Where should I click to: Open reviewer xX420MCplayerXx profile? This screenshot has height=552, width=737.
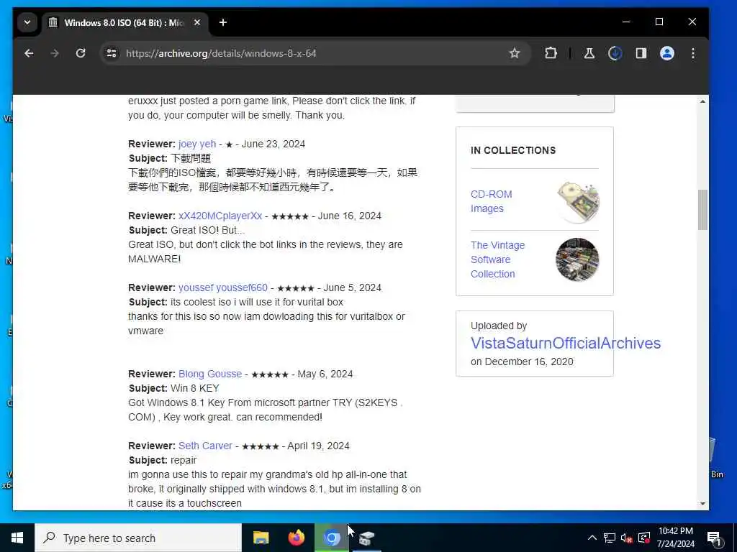pos(220,216)
